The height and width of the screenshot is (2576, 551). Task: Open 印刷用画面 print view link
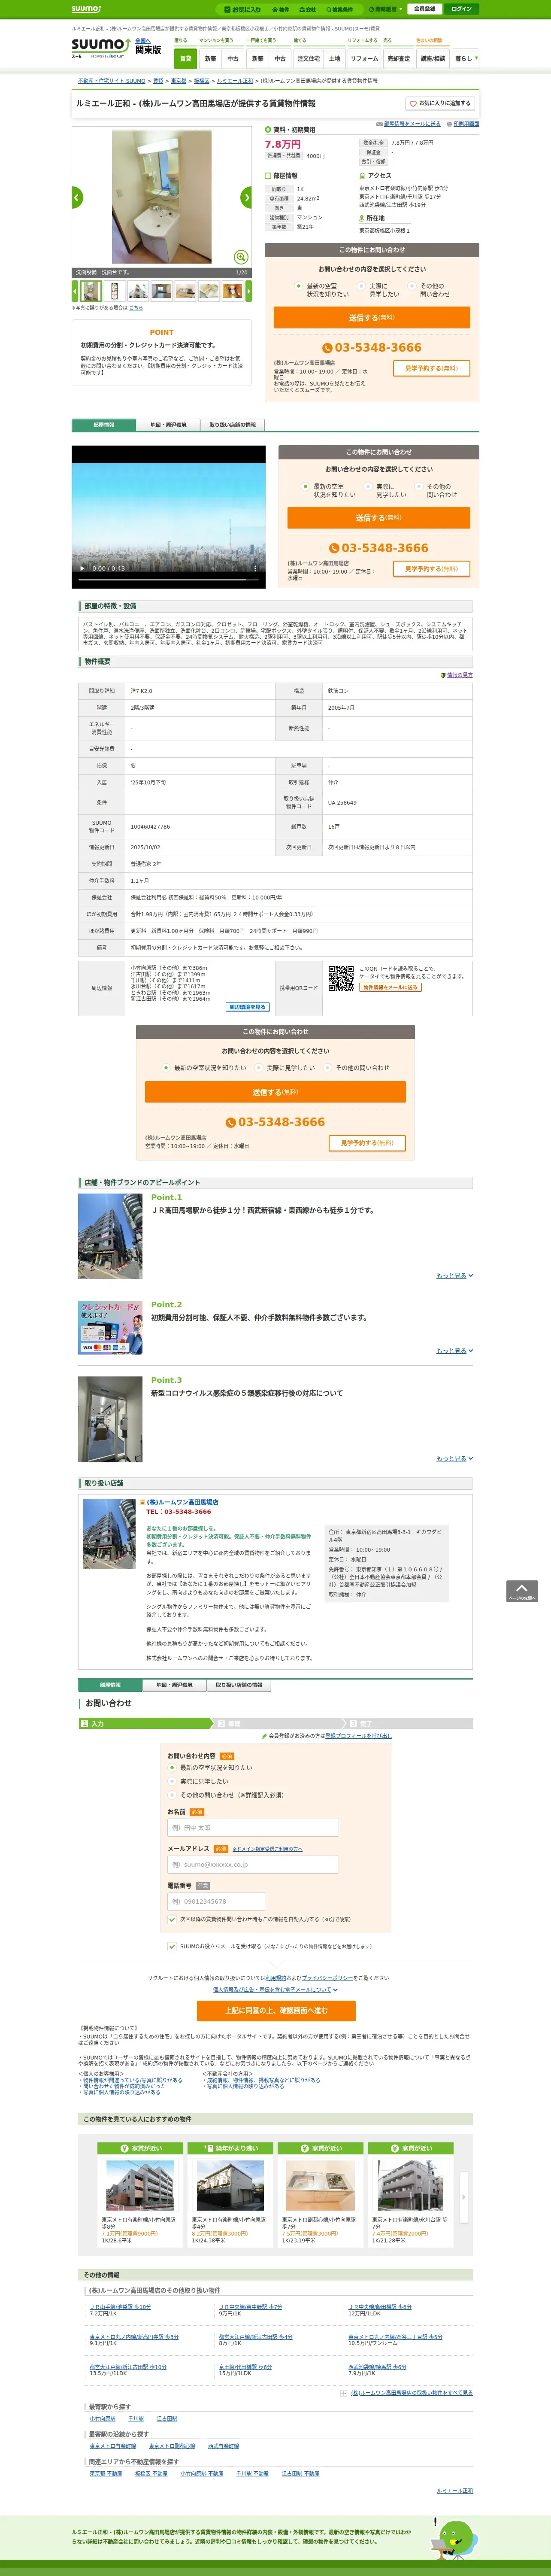point(466,124)
